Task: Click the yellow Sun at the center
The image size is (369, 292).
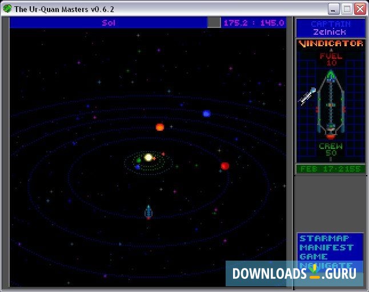Action: point(149,157)
